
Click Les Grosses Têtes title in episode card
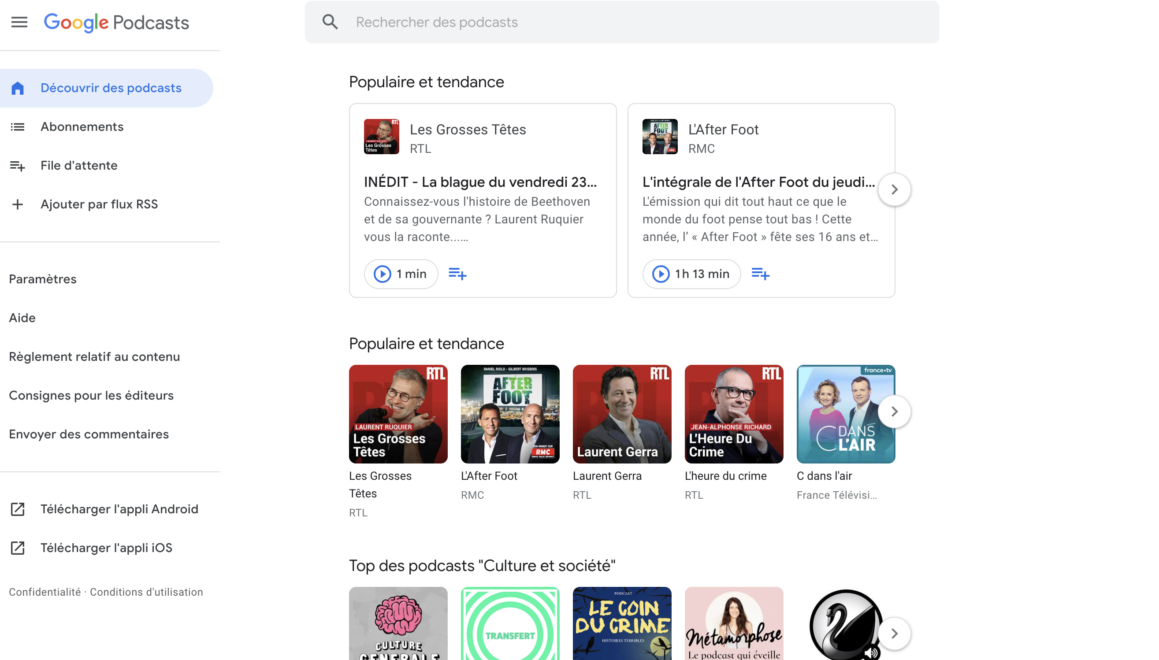[x=468, y=130]
